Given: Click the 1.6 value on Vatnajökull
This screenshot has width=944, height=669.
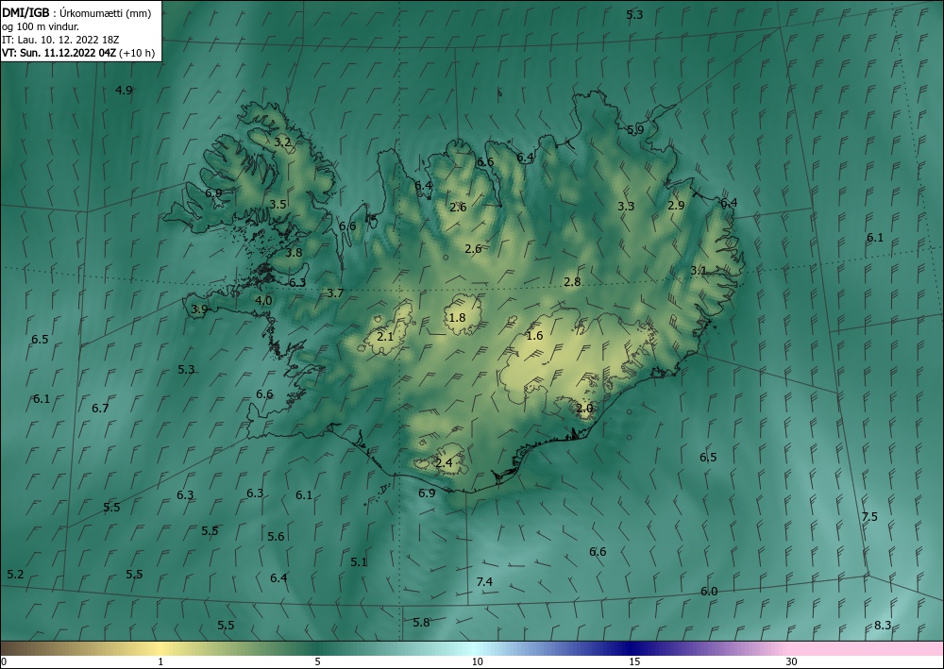Looking at the screenshot, I should tap(534, 336).
